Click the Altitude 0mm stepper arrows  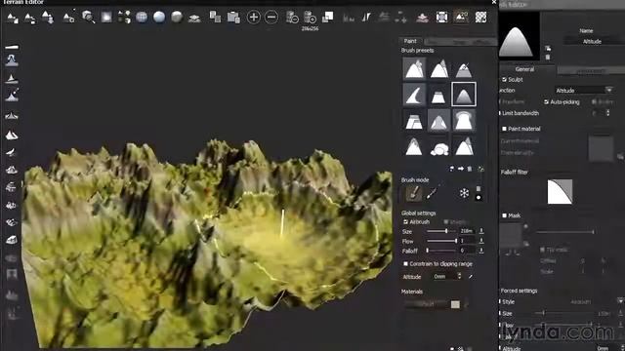[x=459, y=276]
